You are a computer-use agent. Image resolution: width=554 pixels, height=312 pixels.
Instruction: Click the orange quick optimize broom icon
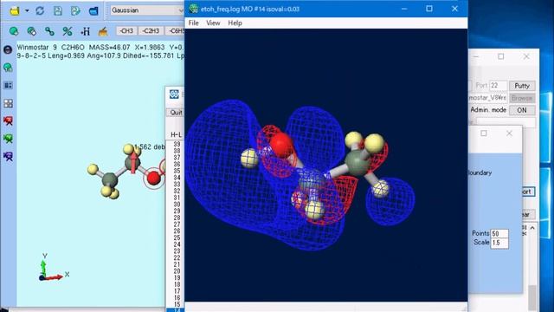pos(103,31)
